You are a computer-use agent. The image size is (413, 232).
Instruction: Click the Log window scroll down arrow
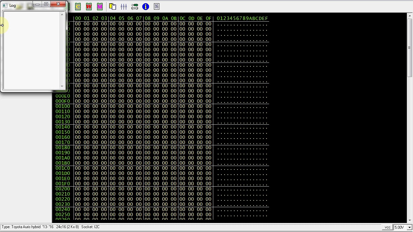pos(62,86)
